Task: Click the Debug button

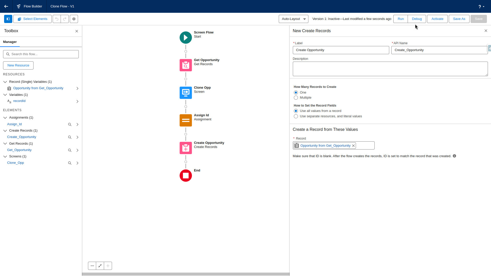Action: (417, 19)
